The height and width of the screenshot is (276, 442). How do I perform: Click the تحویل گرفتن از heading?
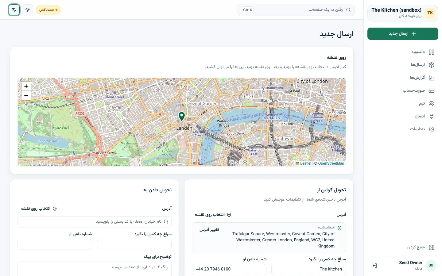pos(331,190)
